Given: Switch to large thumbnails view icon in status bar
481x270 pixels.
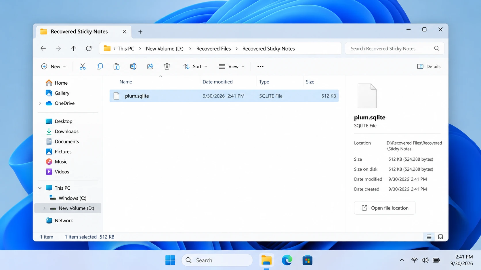Looking at the screenshot, I should pos(440,237).
